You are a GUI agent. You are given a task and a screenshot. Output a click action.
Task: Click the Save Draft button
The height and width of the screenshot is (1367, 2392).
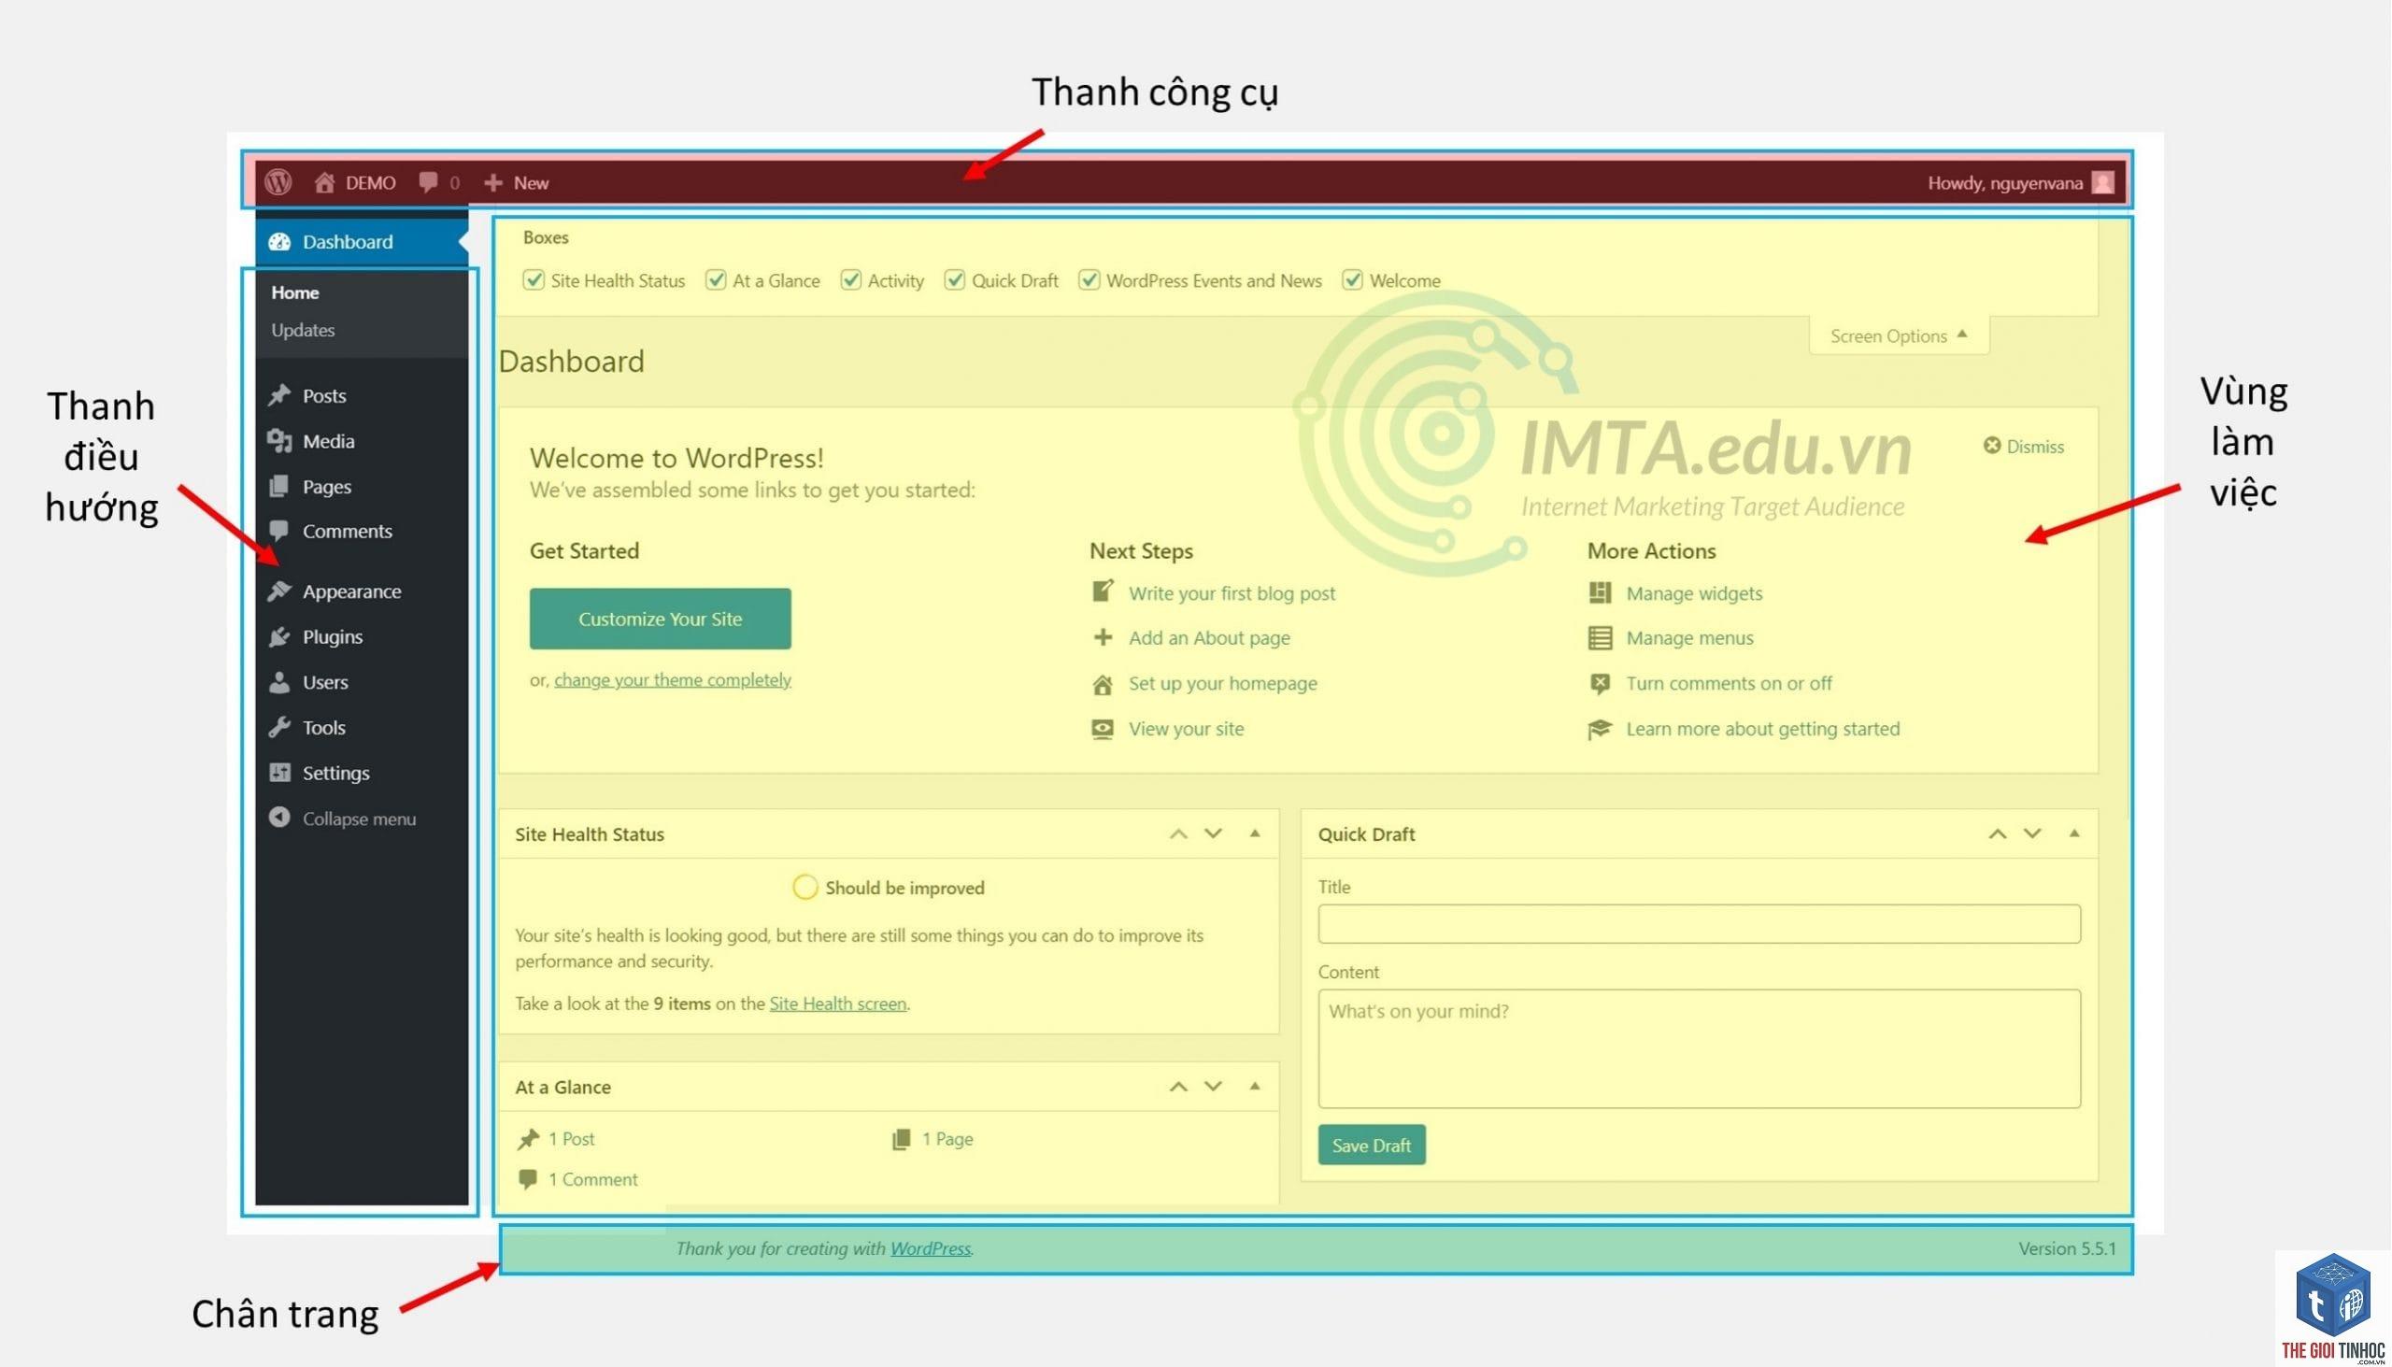tap(1373, 1146)
